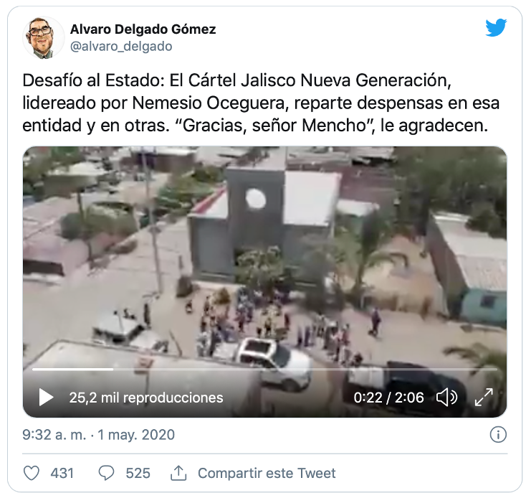Image resolution: width=526 pixels, height=498 pixels.
Task: Like the tweet with the heart icon
Action: [32, 473]
